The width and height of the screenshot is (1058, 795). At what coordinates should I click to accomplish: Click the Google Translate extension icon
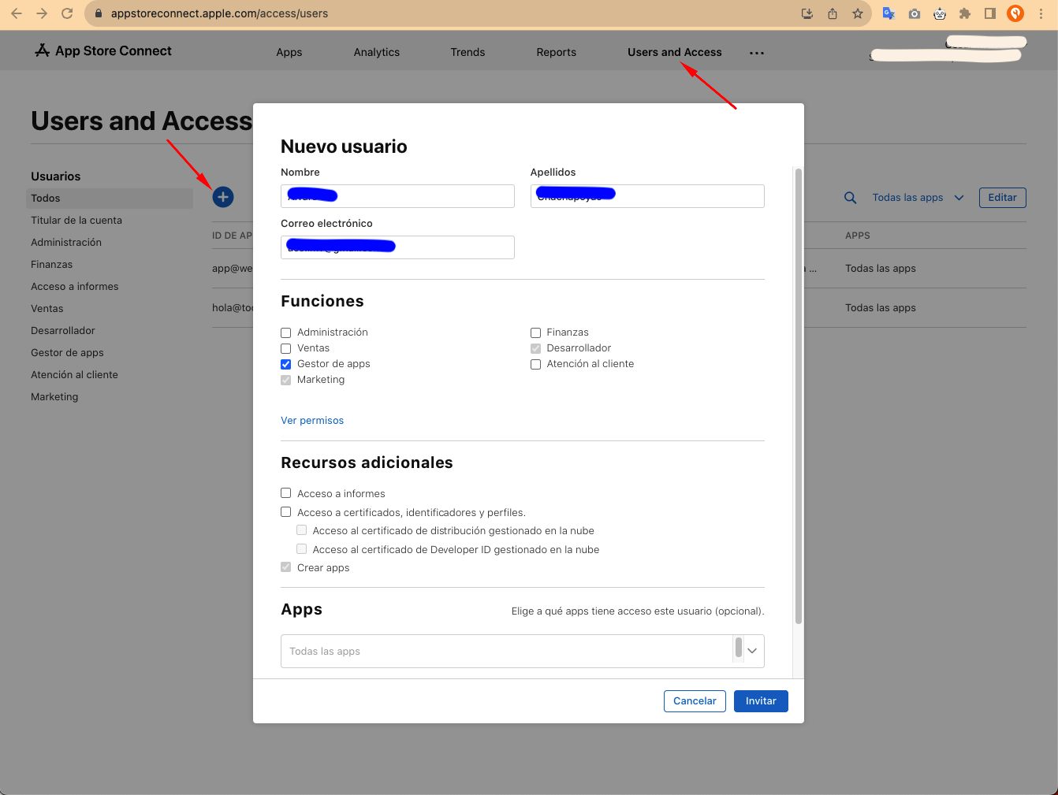[x=888, y=13]
